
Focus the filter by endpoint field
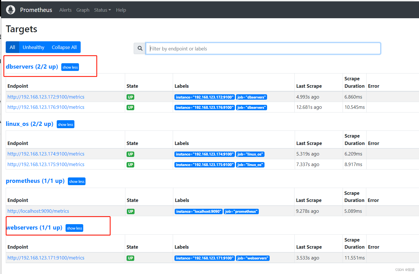tap(263, 48)
